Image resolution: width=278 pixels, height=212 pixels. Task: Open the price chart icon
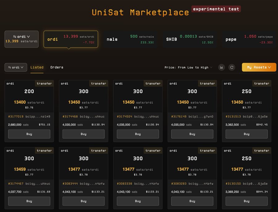tap(221, 67)
